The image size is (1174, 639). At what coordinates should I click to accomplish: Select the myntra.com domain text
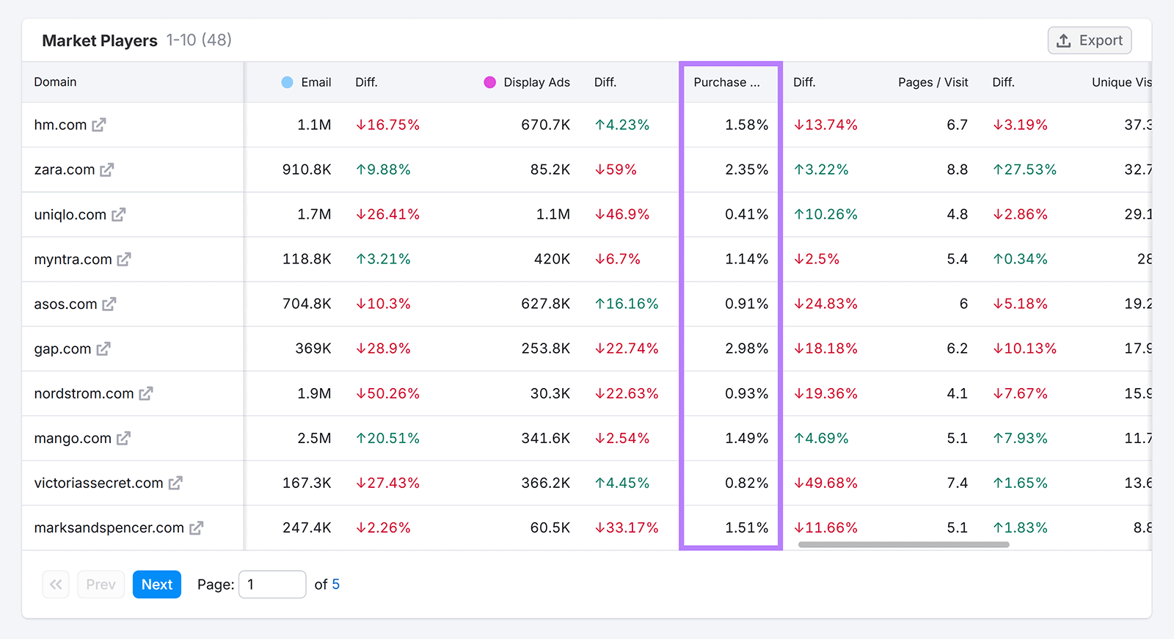pos(73,259)
